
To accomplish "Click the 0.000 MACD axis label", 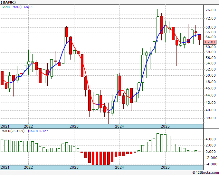I will tap(211, 152).
